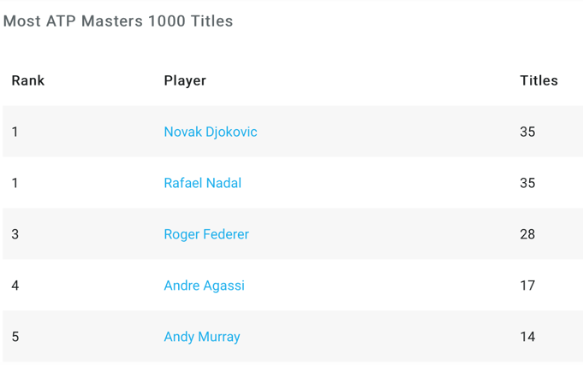This screenshot has height=365, width=583.
Task: Click Nadal's titles count of 35
Action: pos(527,183)
